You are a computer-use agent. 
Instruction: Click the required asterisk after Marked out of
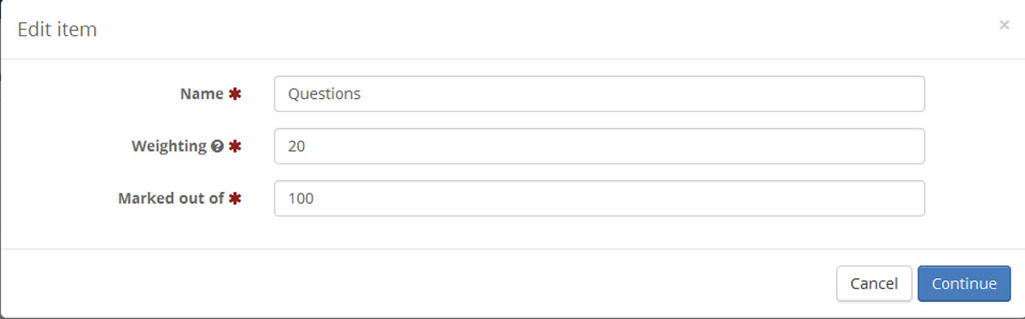tap(236, 198)
